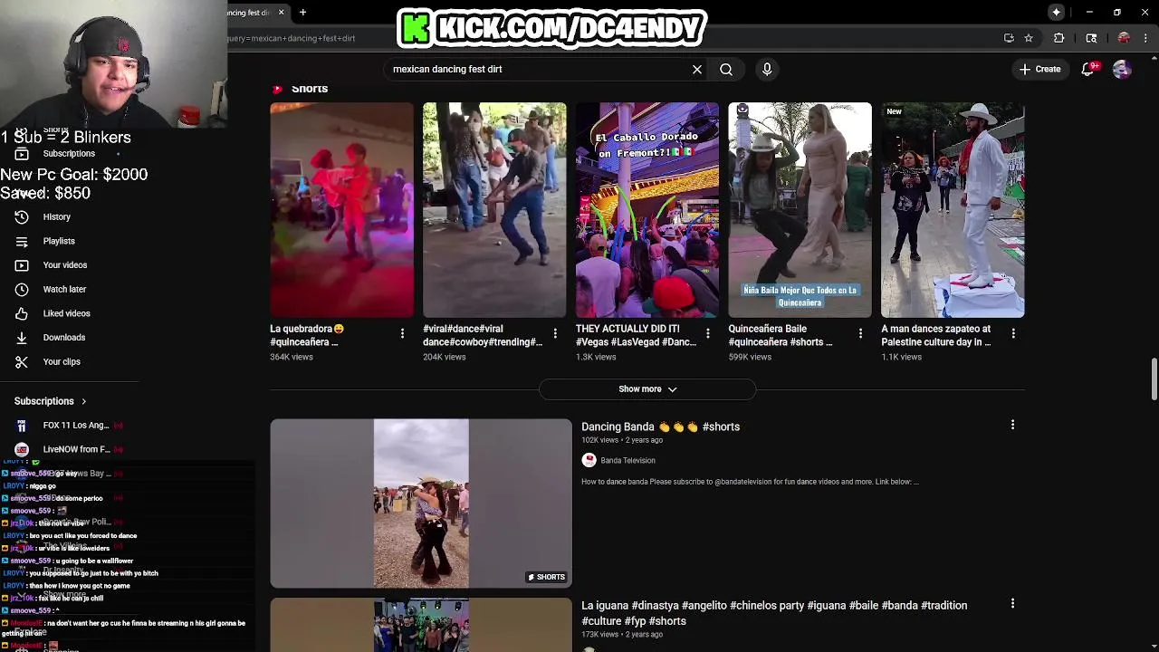Image resolution: width=1159 pixels, height=652 pixels.
Task: Open options for Quinceañera Baile short
Action: point(860,334)
